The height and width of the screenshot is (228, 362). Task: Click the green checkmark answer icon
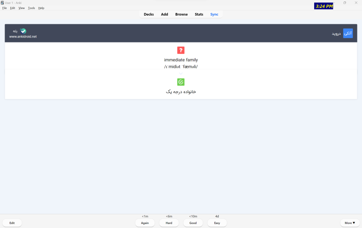pyautogui.click(x=181, y=82)
